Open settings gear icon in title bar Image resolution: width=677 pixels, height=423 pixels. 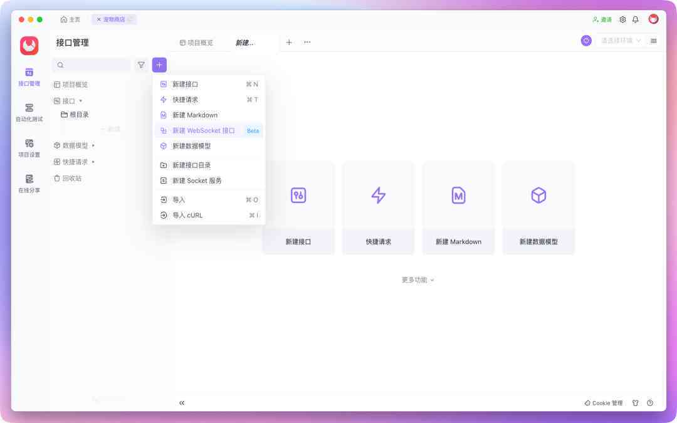pos(622,19)
